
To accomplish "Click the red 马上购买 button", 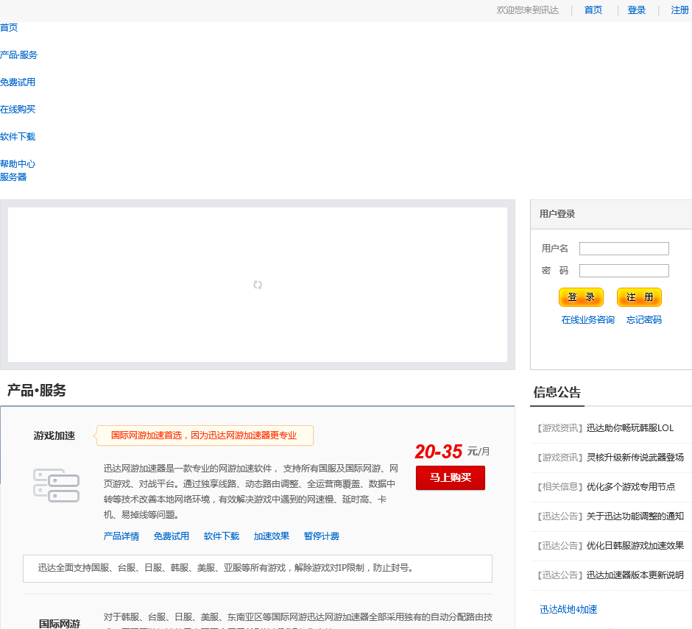I will (450, 477).
